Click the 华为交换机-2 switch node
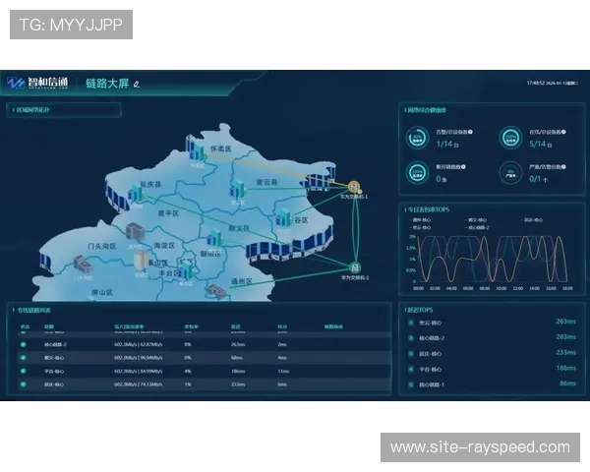The image size is (590, 472). coord(355,267)
